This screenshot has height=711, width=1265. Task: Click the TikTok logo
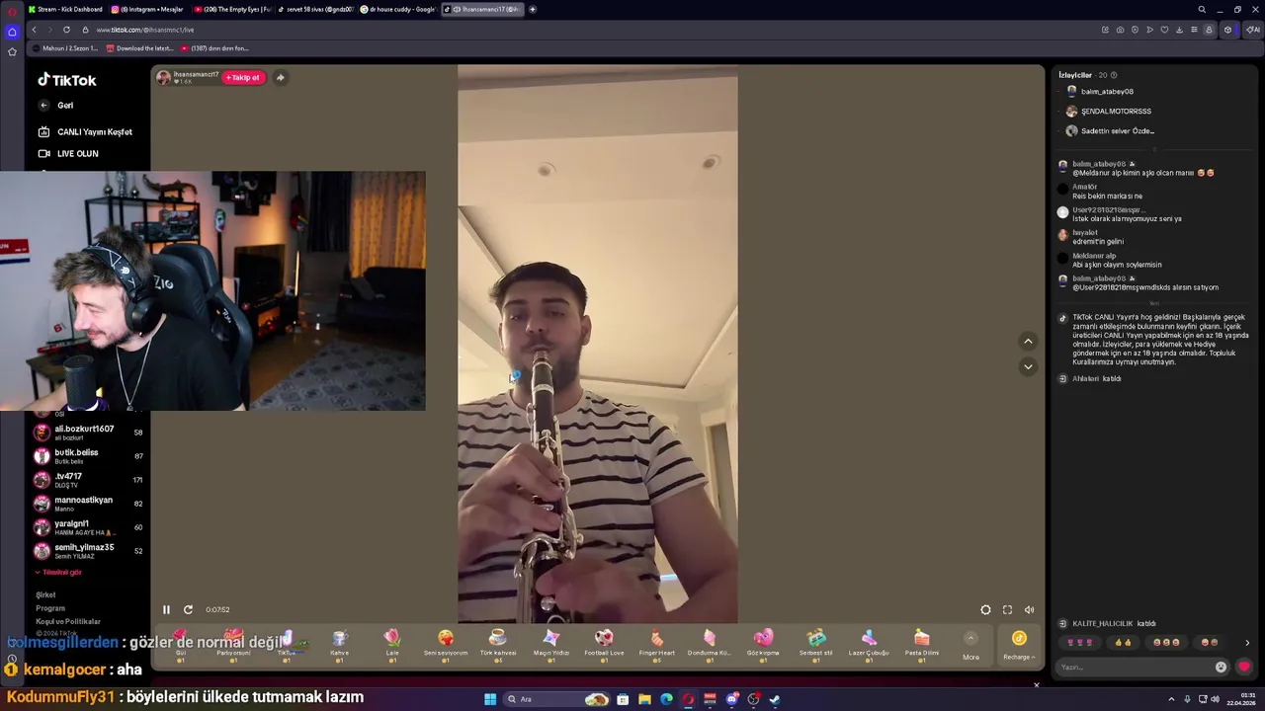[x=67, y=80]
